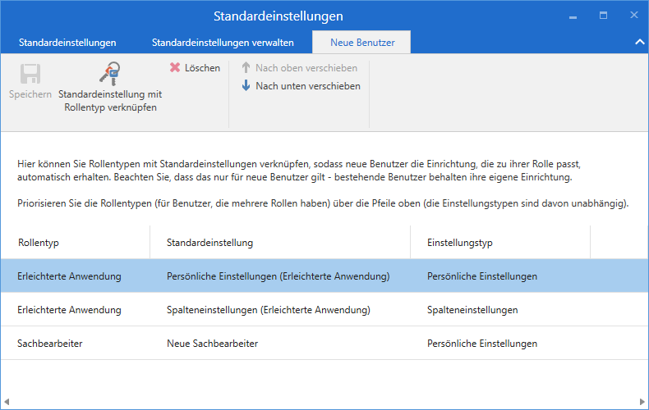Viewport: 649px width, 410px height.
Task: Select first Erleichterte Anwendung row cell
Action: (69, 276)
